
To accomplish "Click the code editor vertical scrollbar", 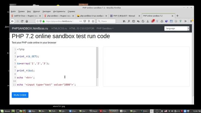I will 97,62.
